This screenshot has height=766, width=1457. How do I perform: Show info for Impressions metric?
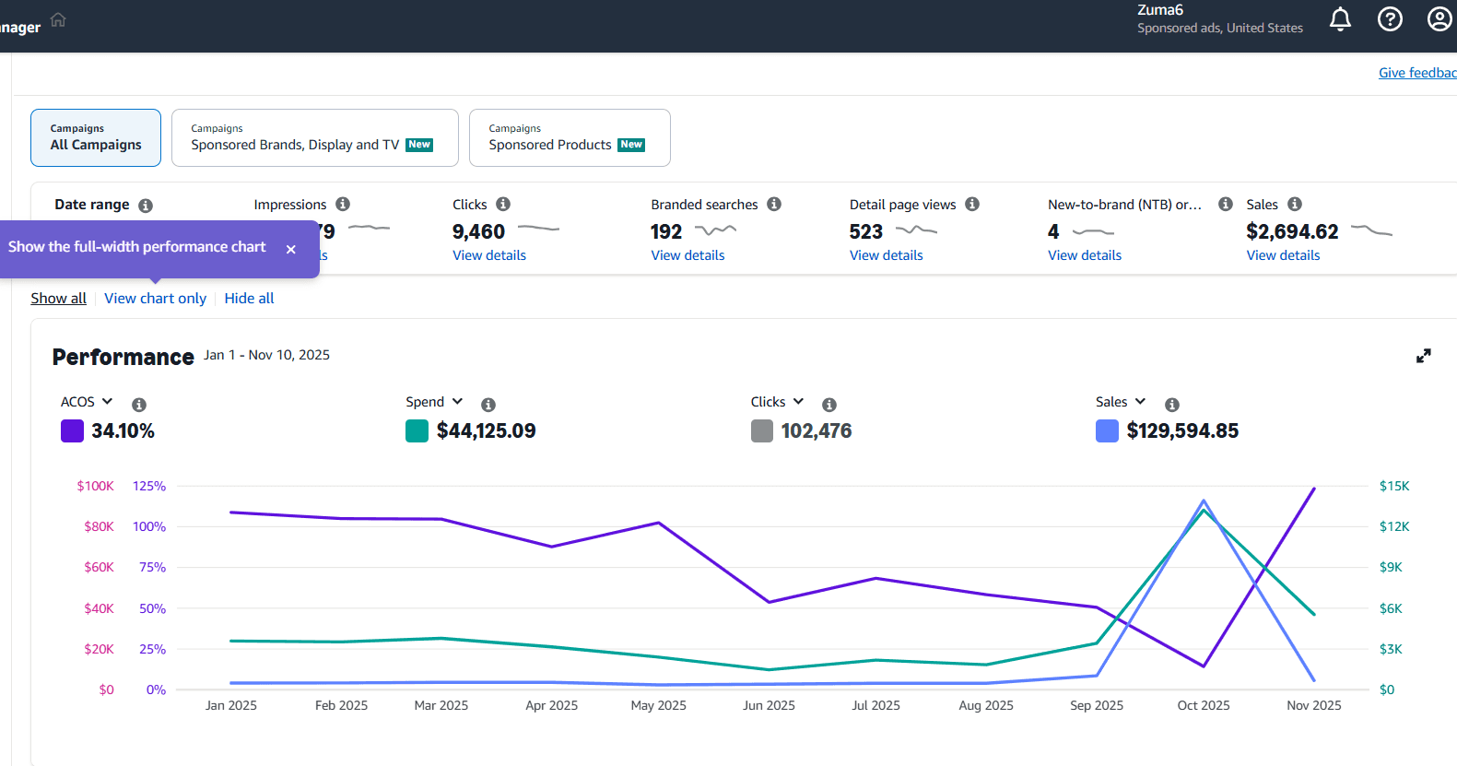coord(343,204)
